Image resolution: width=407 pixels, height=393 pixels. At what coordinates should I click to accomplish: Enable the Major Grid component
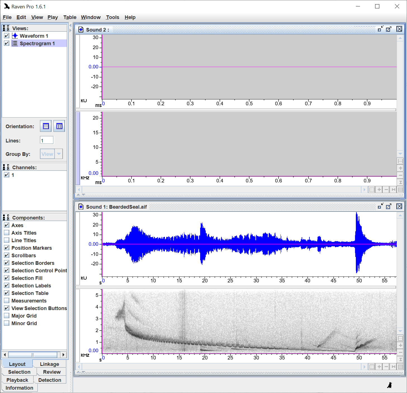tap(7, 316)
